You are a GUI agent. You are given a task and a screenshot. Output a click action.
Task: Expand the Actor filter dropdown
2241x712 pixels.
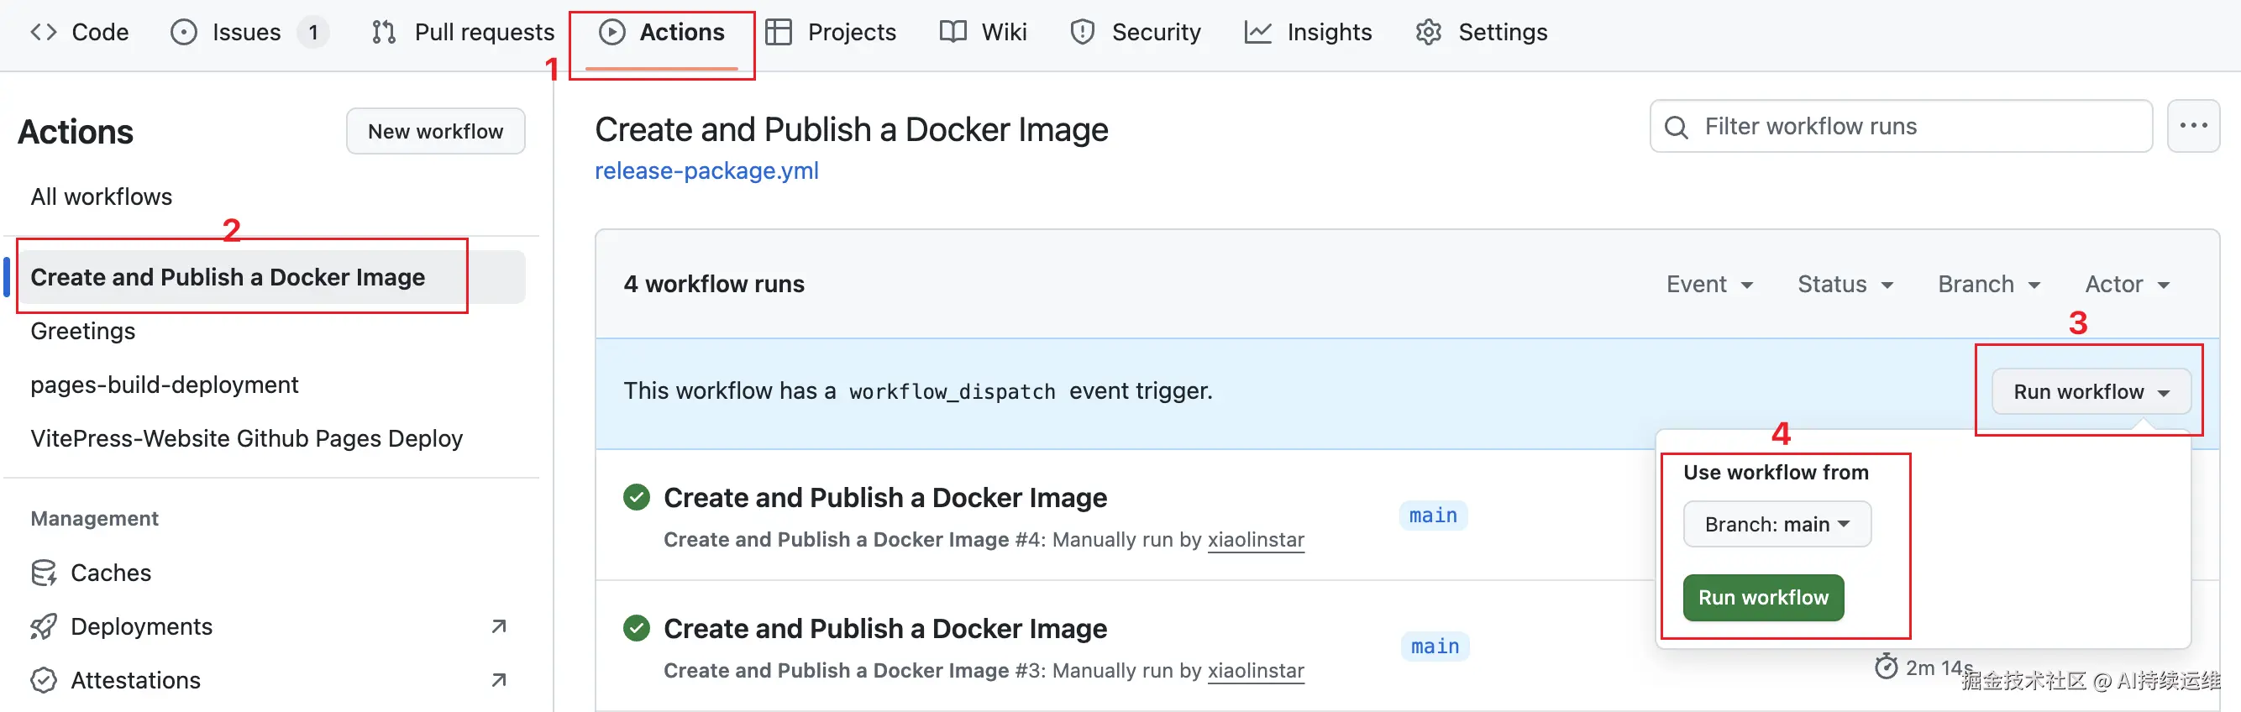(x=2127, y=285)
